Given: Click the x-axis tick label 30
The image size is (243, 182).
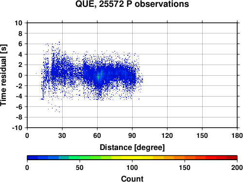Looking at the screenshot, I should [x=62, y=135].
